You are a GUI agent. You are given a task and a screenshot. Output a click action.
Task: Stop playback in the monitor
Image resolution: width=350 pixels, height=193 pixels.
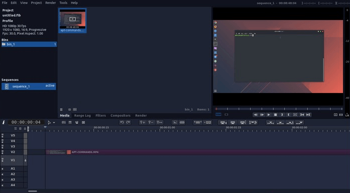click(276, 114)
